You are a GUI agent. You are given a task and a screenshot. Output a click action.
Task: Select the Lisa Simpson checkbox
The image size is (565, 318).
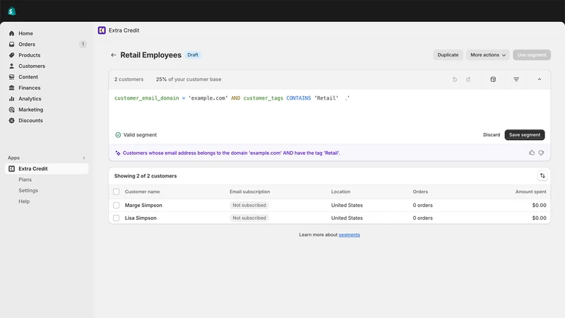click(116, 218)
